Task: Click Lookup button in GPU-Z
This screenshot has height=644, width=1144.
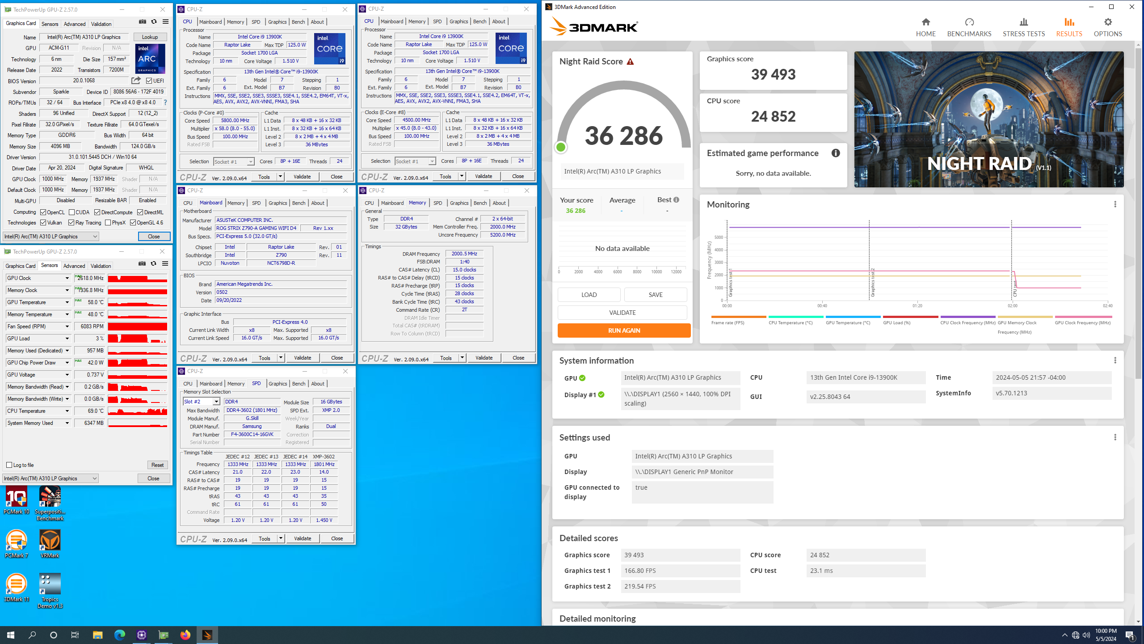Action: click(150, 37)
